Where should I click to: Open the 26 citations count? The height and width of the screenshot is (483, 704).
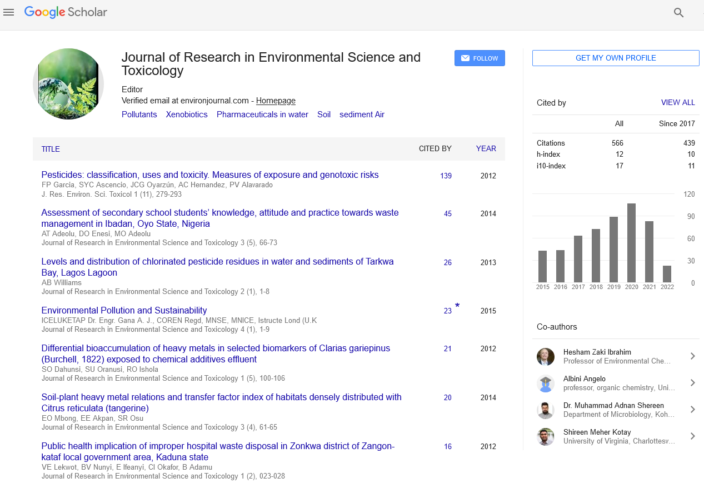click(x=448, y=262)
